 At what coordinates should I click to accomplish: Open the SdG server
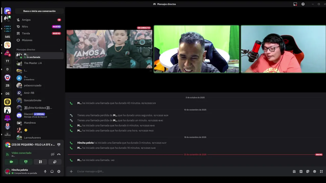pyautogui.click(x=7, y=37)
